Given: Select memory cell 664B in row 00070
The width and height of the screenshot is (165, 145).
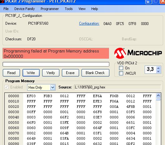Looking at the screenshot, I should [x=64, y=133].
